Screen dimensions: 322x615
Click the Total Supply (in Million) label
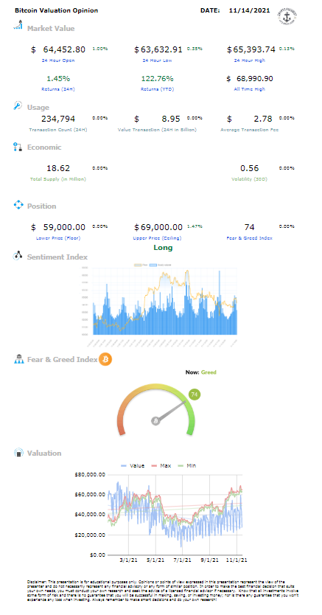click(58, 179)
